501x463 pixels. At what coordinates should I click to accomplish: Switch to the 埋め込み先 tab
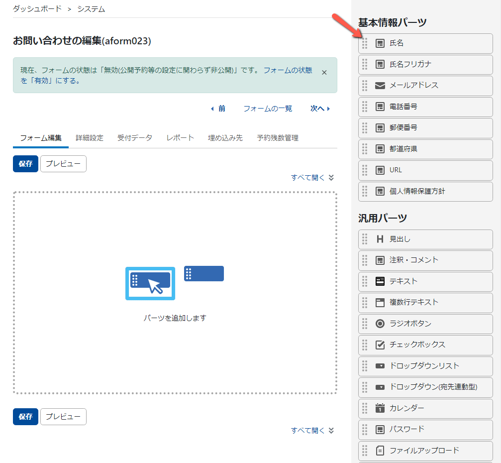click(x=224, y=137)
